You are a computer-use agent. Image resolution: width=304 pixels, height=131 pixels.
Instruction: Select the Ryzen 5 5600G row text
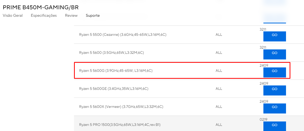[116, 71]
